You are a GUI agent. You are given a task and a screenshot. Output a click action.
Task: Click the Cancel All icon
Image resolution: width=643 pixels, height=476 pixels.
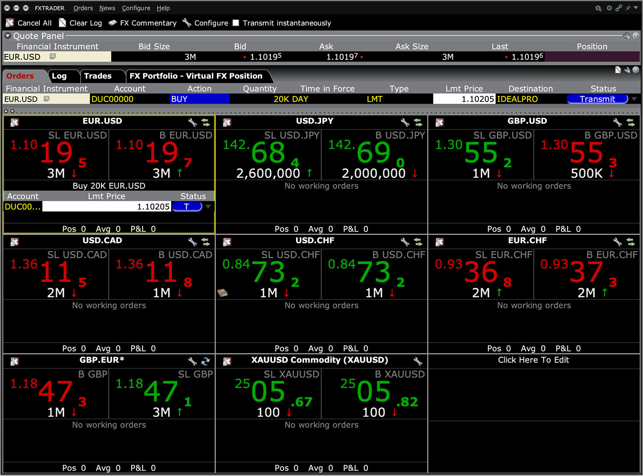11,23
